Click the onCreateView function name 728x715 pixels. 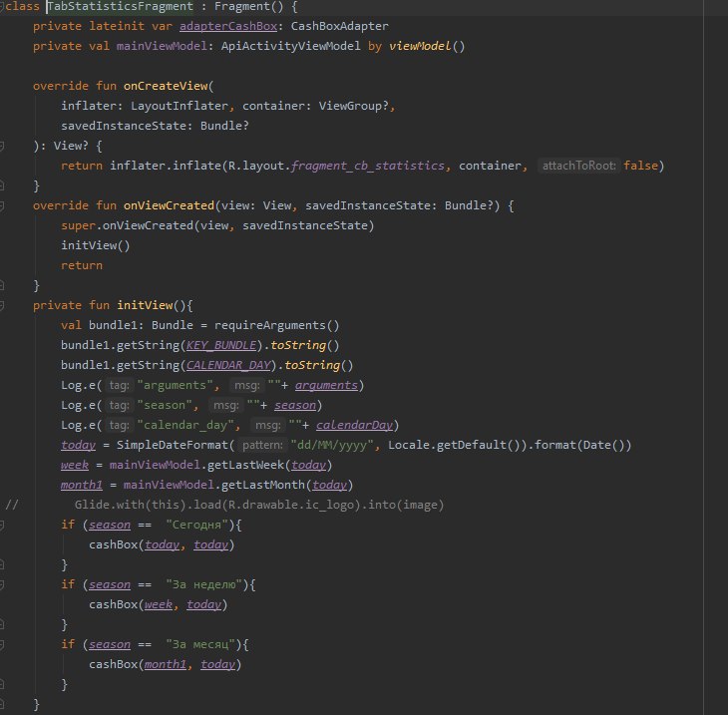click(x=166, y=87)
